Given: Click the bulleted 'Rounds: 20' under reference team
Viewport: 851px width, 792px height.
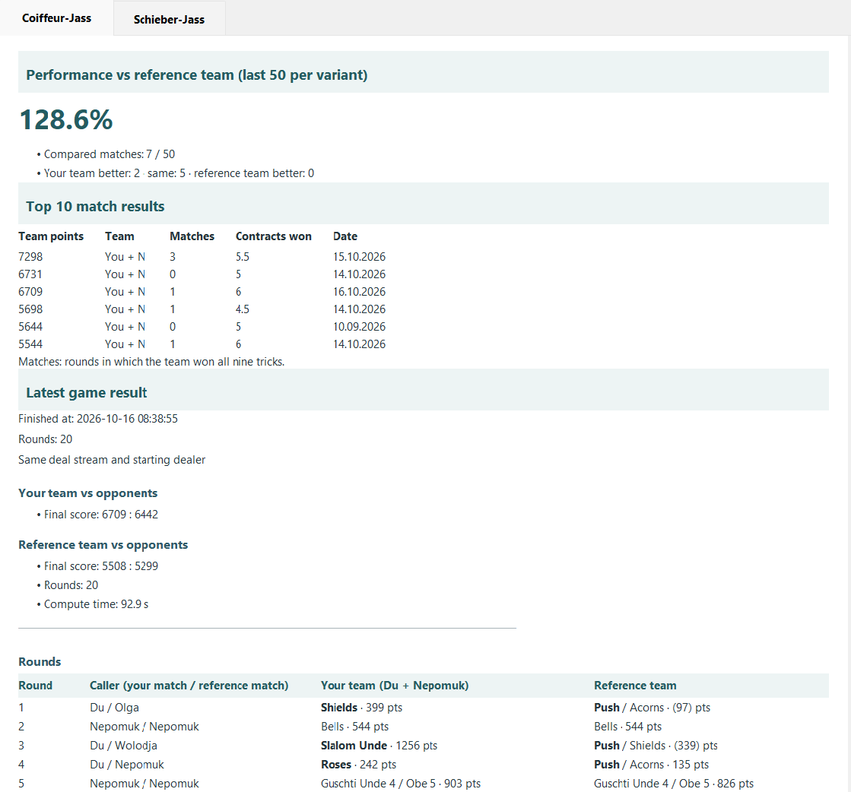Looking at the screenshot, I should click(71, 585).
